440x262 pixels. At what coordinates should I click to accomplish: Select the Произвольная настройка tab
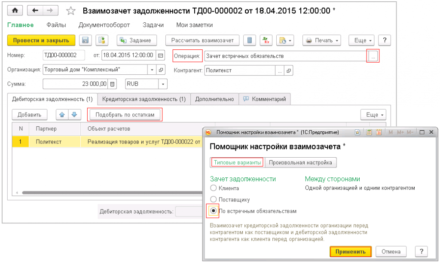tap(300, 162)
